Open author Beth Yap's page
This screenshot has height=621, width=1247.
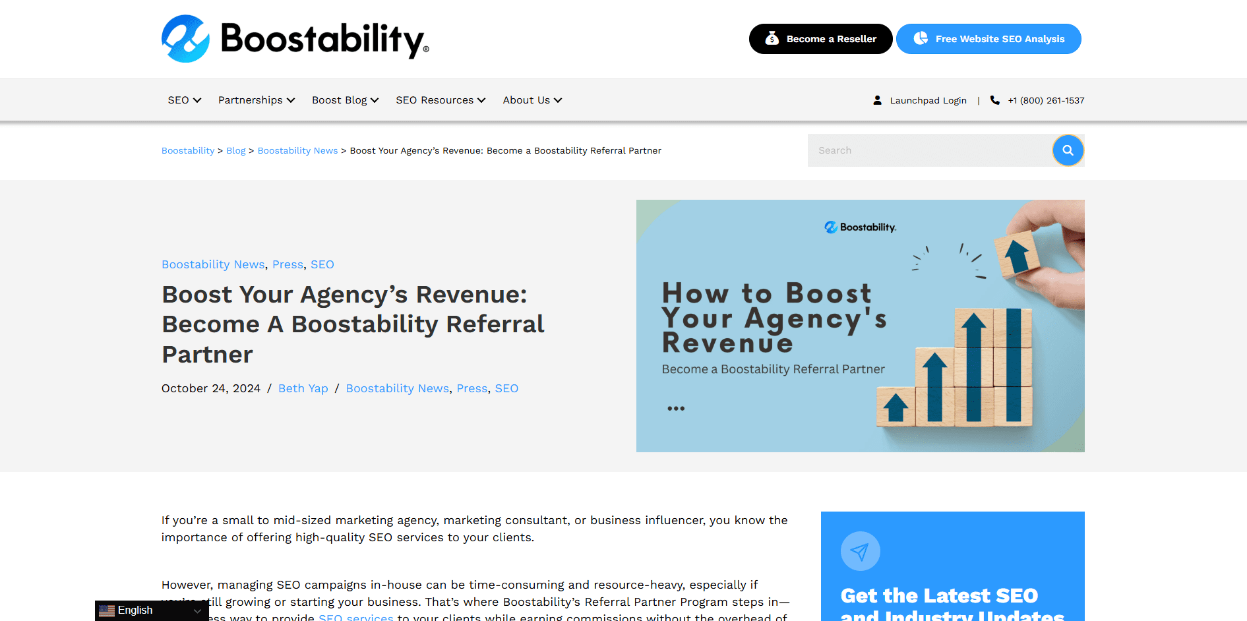(x=303, y=388)
